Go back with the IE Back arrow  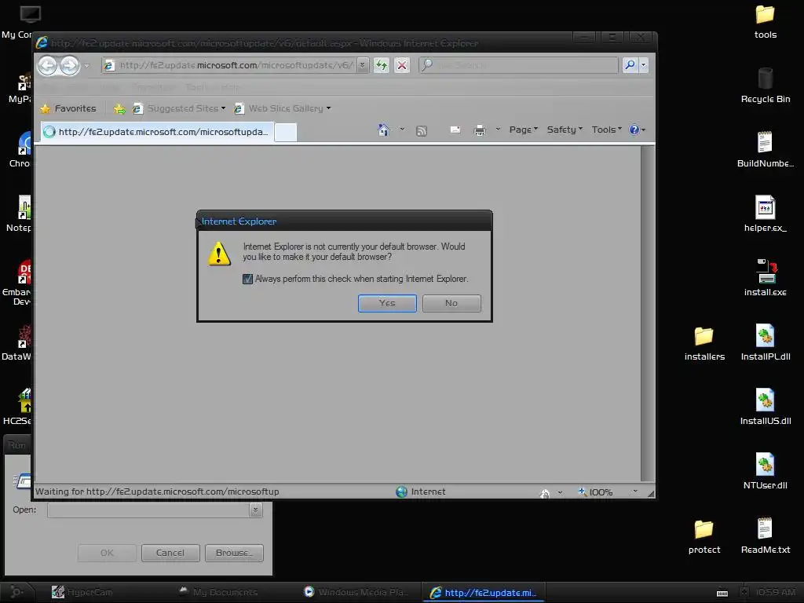[48, 65]
